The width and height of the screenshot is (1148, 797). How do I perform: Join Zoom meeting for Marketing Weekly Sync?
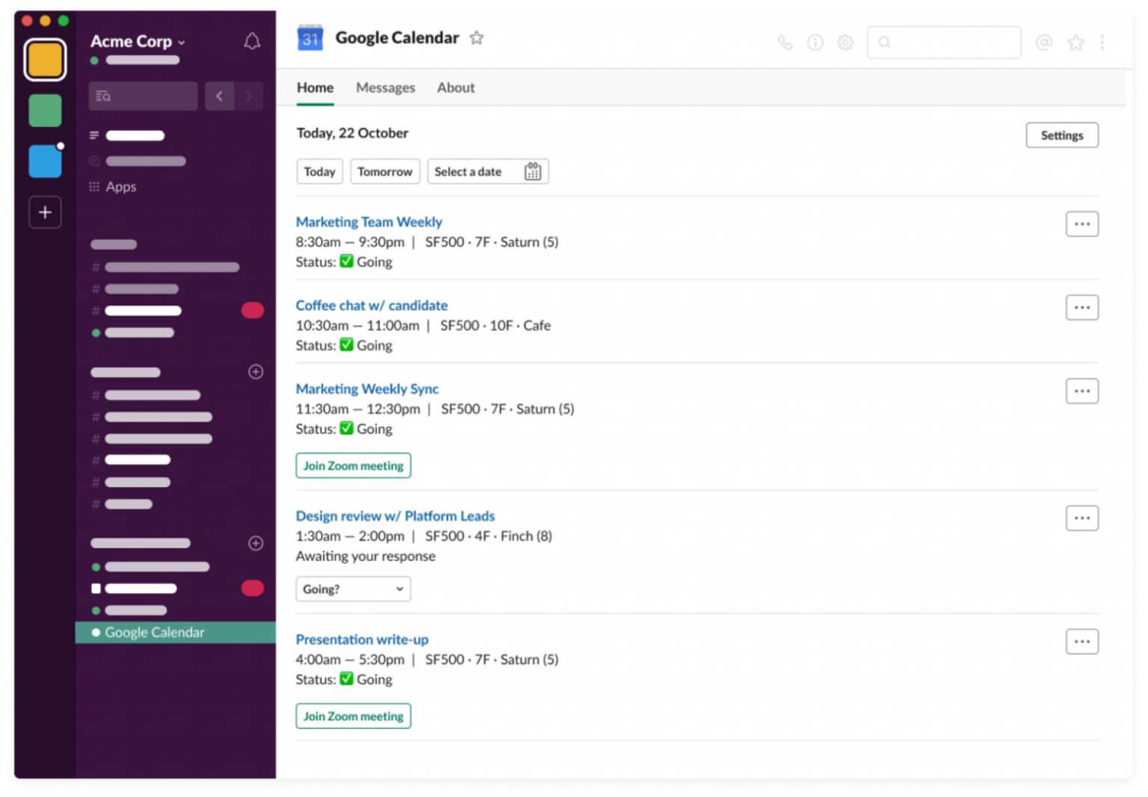(353, 466)
